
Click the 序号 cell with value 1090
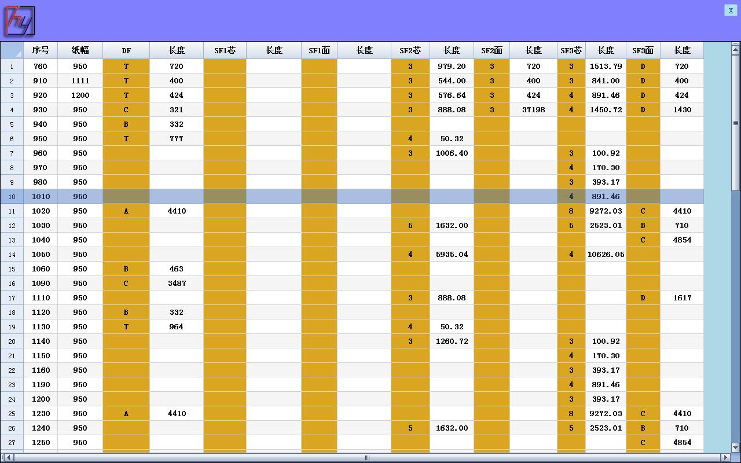[41, 284]
